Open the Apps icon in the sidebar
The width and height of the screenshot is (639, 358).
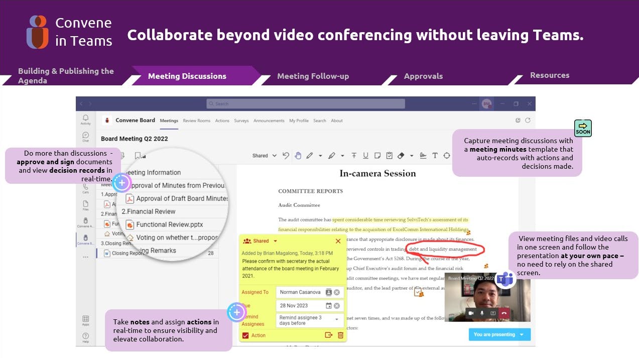(x=85, y=320)
